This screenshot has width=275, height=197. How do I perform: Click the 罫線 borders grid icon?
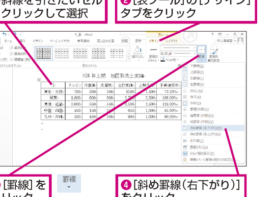coord(202,50)
